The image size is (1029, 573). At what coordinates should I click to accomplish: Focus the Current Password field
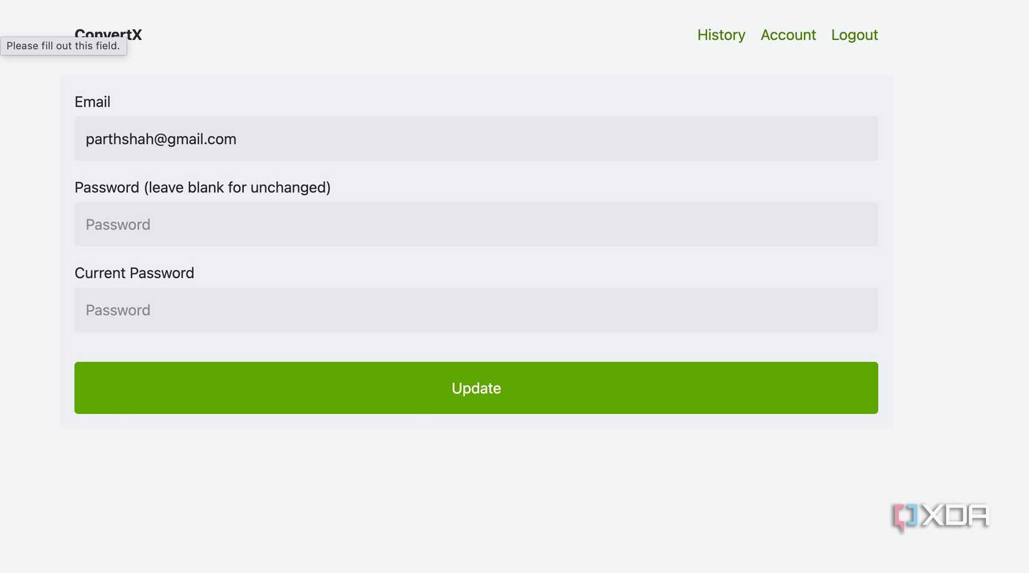(x=476, y=309)
